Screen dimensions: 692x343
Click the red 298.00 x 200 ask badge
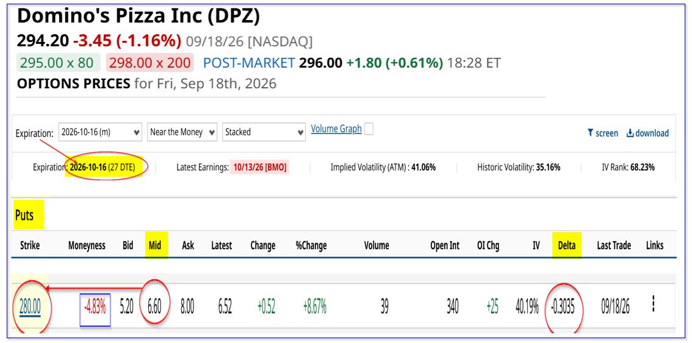pos(150,63)
